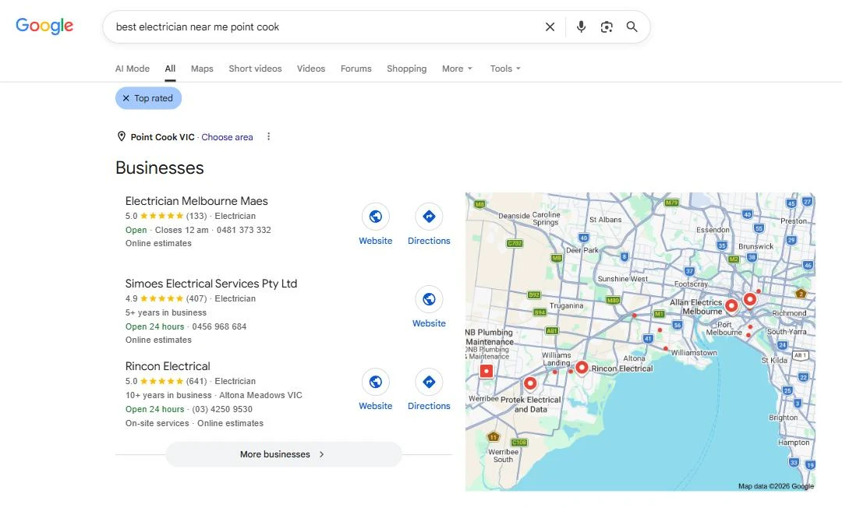Clear the search query with X icon

(x=550, y=26)
